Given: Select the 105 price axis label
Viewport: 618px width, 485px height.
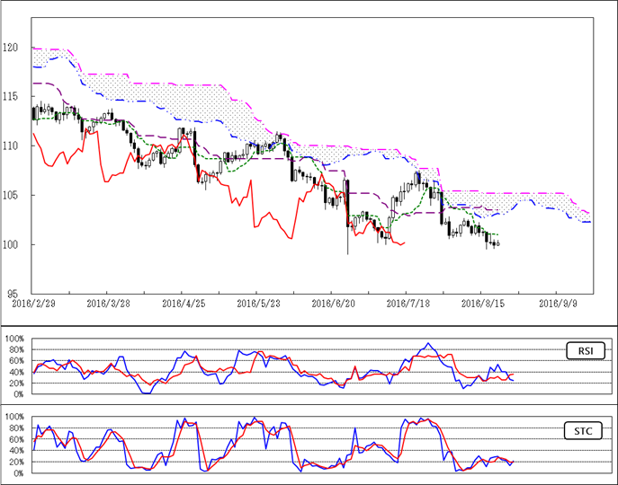Looking at the screenshot, I should coord(11,195).
